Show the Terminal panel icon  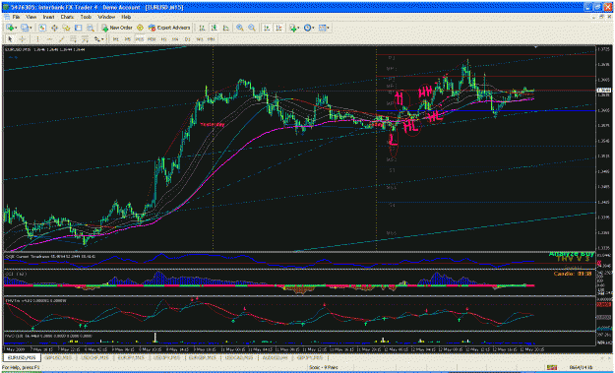tap(78, 28)
